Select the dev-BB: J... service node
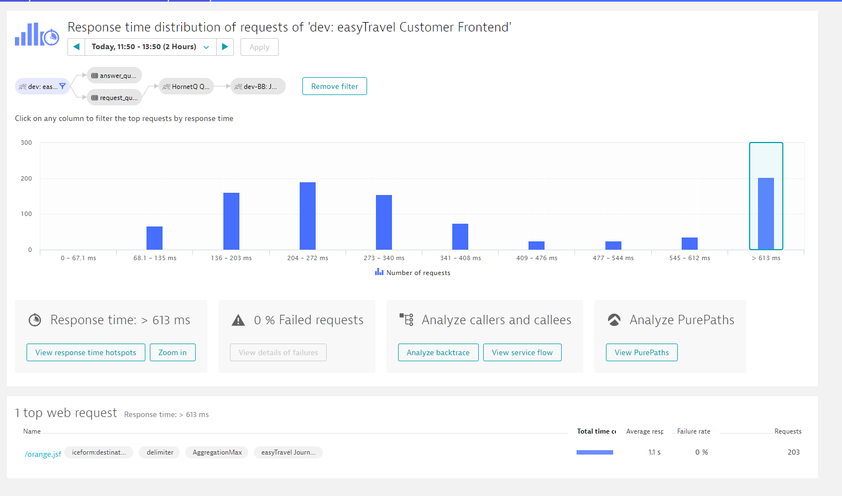The width and height of the screenshot is (842, 496). 258,86
